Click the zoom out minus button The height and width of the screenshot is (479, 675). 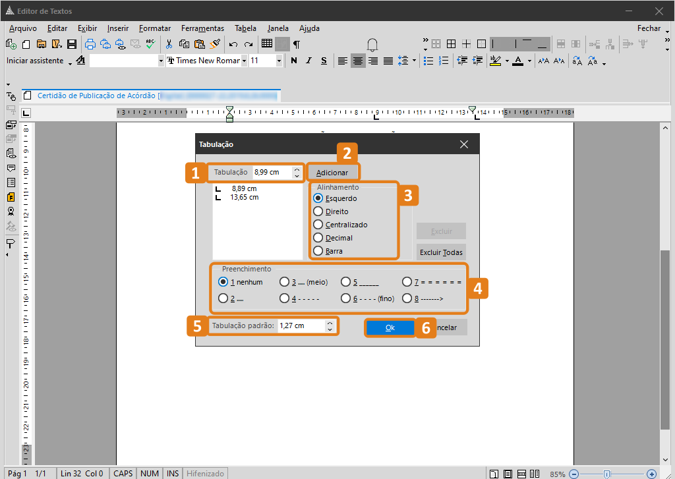pos(574,474)
